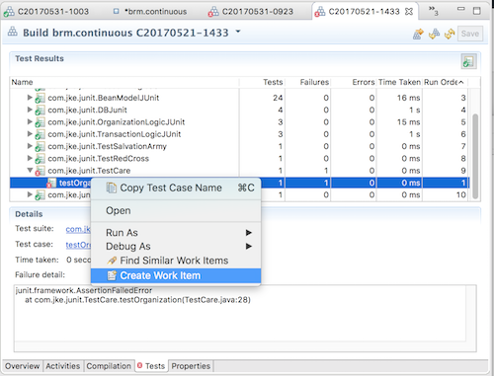
Task: Select the TestRedCross suite icon
Action: pyautogui.click(x=40, y=159)
